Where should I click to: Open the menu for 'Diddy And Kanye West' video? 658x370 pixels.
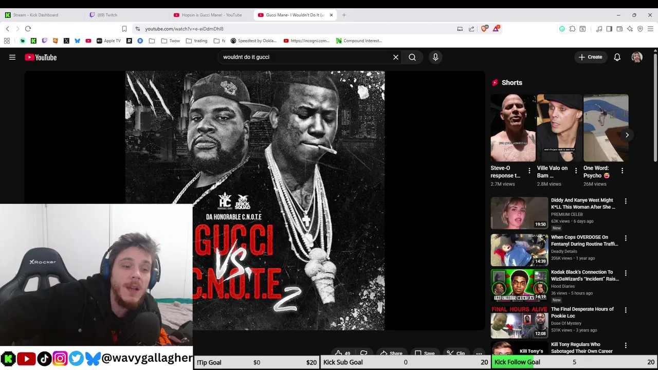626,201
